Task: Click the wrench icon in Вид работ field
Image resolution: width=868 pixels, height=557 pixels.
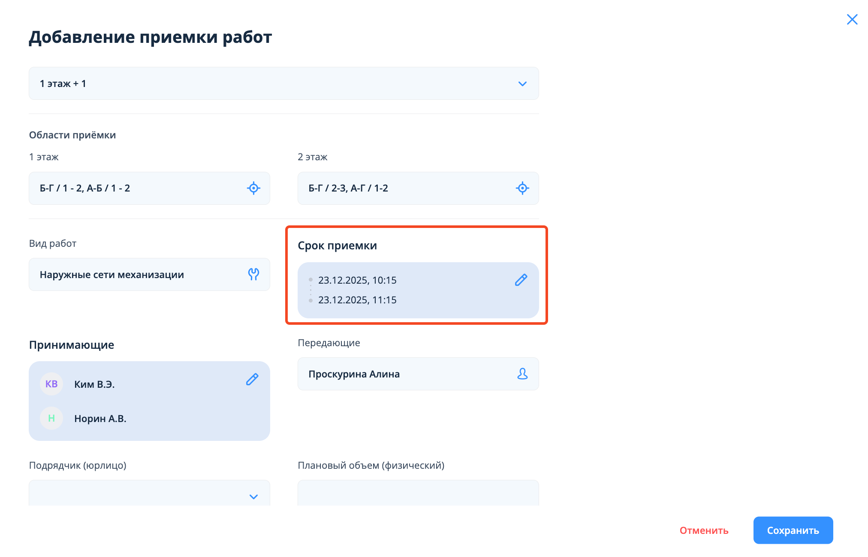Action: click(253, 274)
